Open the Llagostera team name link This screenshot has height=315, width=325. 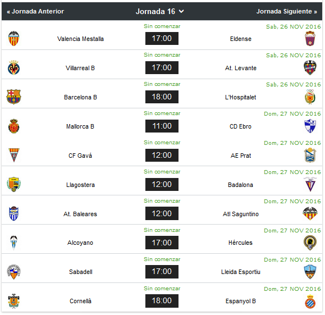click(x=80, y=185)
